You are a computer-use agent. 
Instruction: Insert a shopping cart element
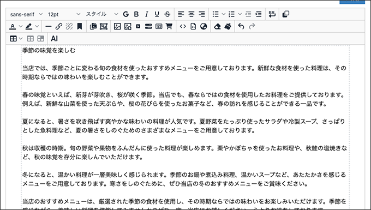click(x=169, y=27)
